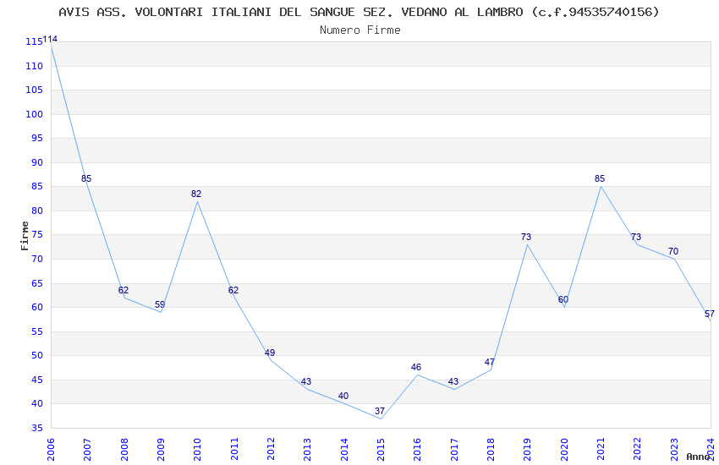719x465 pixels.
Task: Select the x-axis year 2020
Action: (564, 450)
